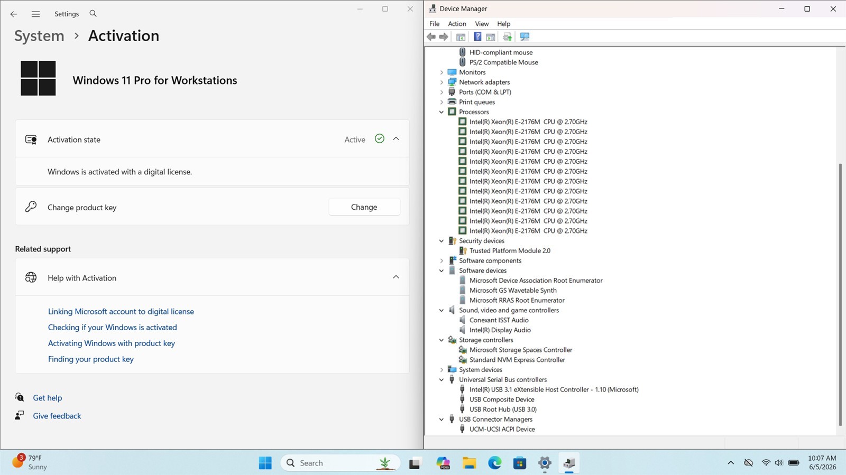The height and width of the screenshot is (475, 846).
Task: Switch to Settings app on taskbar
Action: (545, 463)
